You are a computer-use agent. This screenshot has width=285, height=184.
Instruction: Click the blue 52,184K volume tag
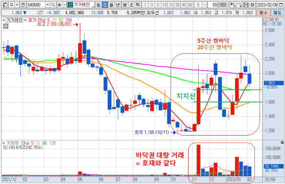274,166
